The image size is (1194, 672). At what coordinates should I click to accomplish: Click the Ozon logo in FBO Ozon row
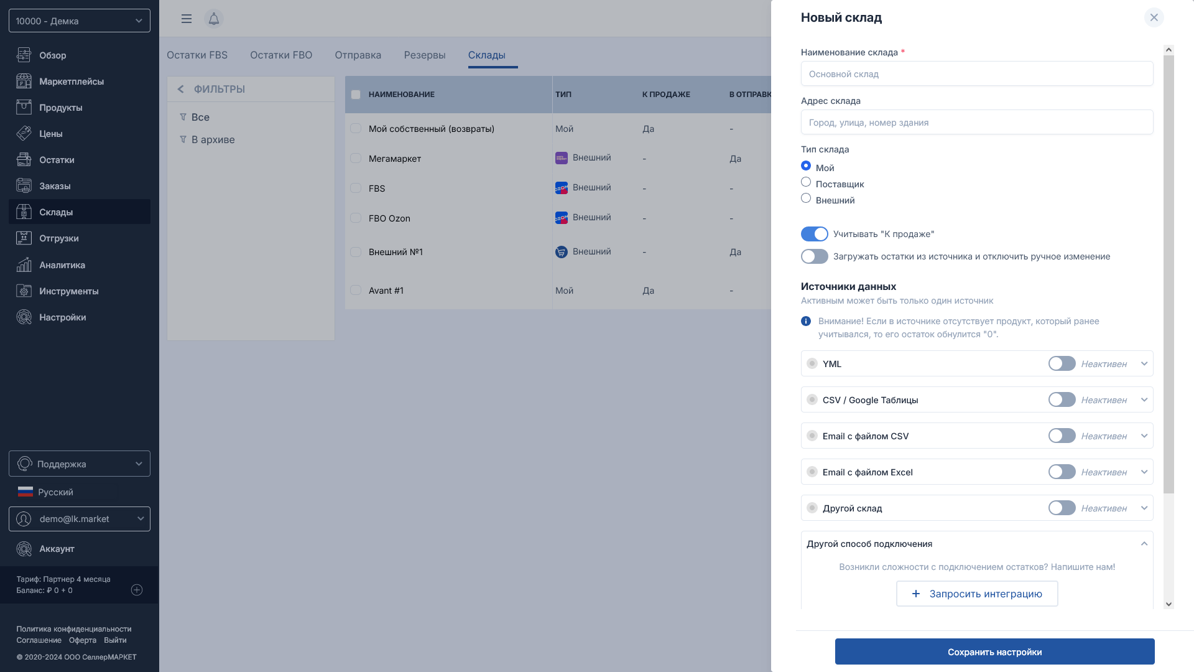[562, 218]
